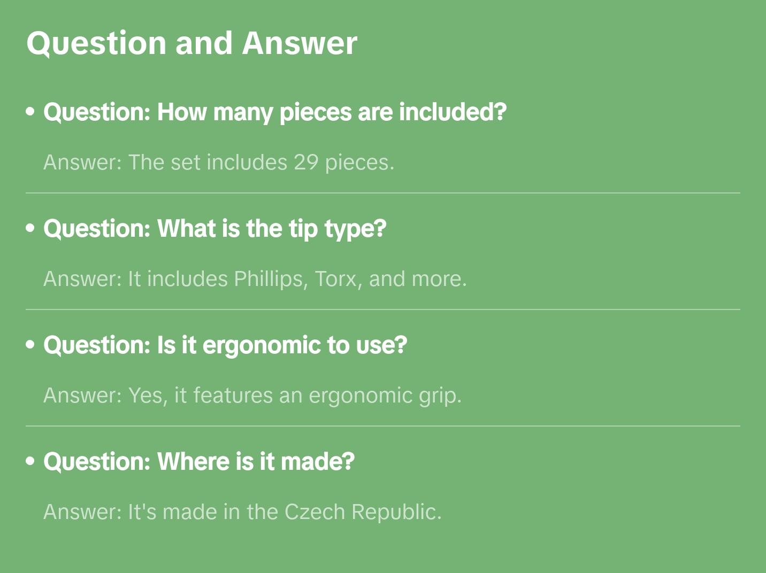766x573 pixels.
Task: Expand the 'Is it ergonomic to use?' question
Action: pyautogui.click(x=225, y=345)
